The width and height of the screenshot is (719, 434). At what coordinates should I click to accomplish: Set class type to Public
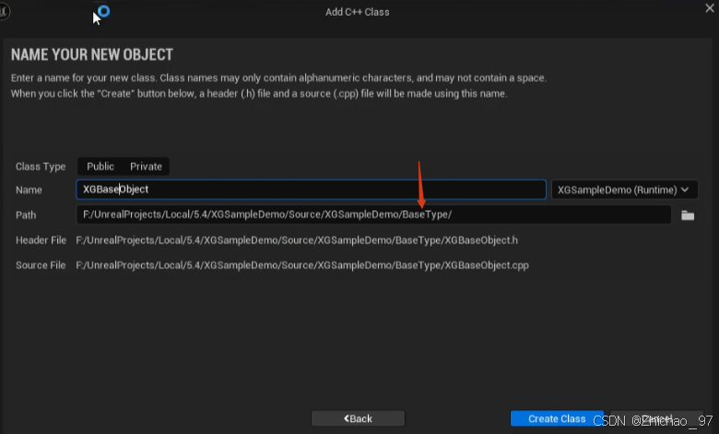pos(100,167)
